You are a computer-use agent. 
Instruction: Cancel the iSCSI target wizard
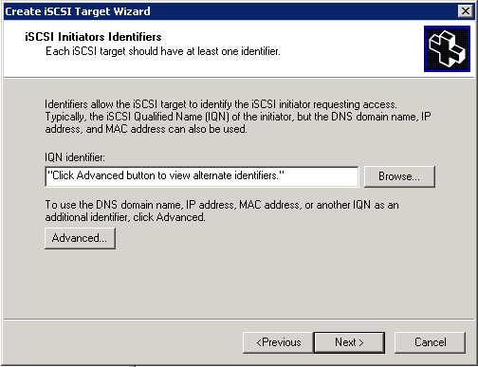click(430, 342)
